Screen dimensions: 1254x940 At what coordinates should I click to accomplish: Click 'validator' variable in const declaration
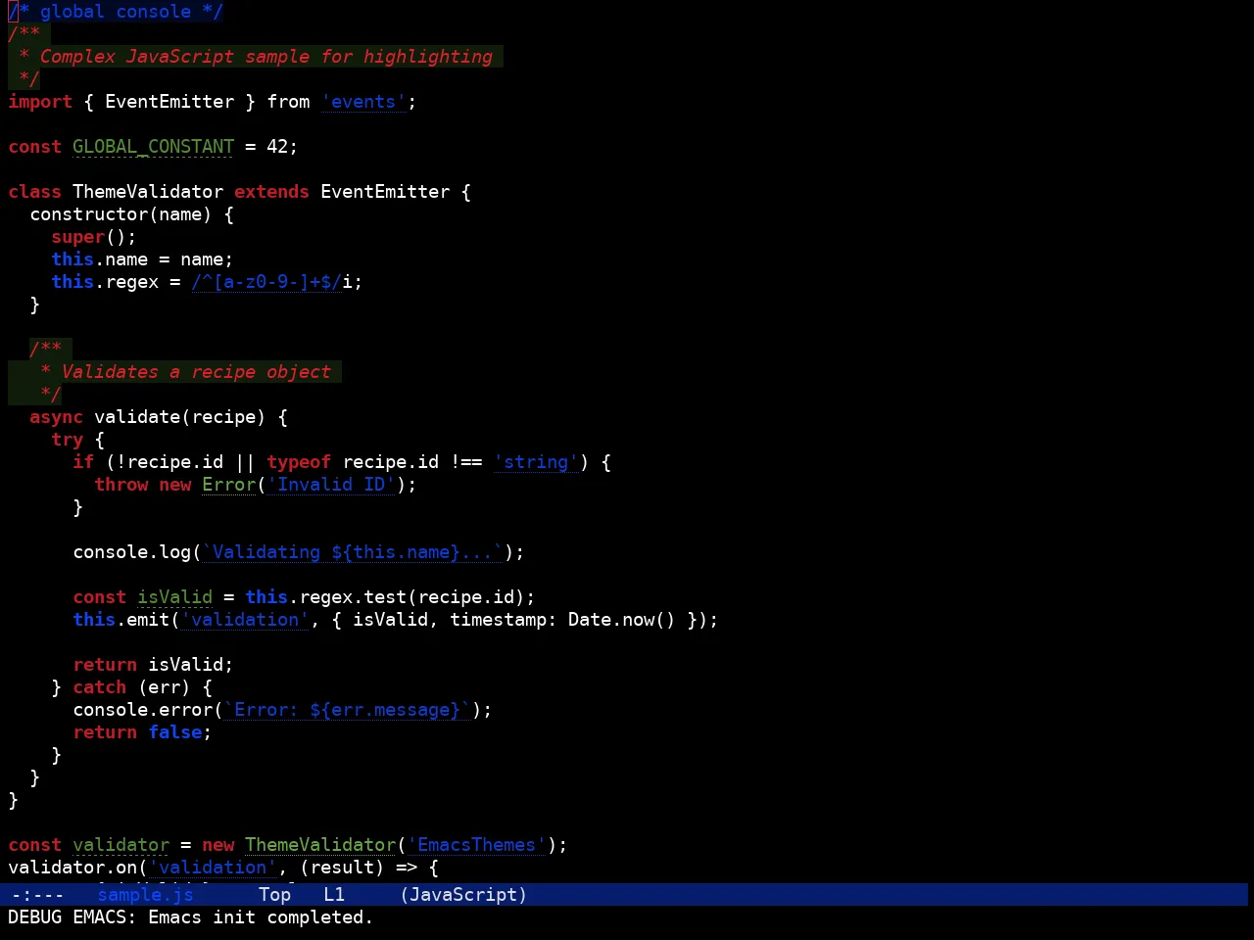coord(121,845)
